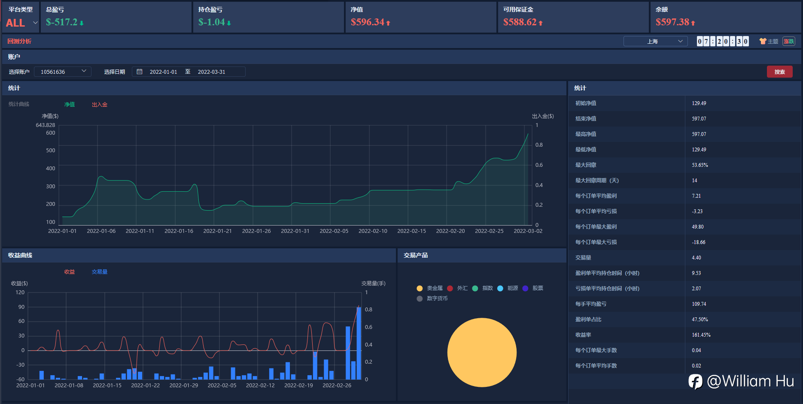Click the end date 2022-03-31 field

click(211, 72)
